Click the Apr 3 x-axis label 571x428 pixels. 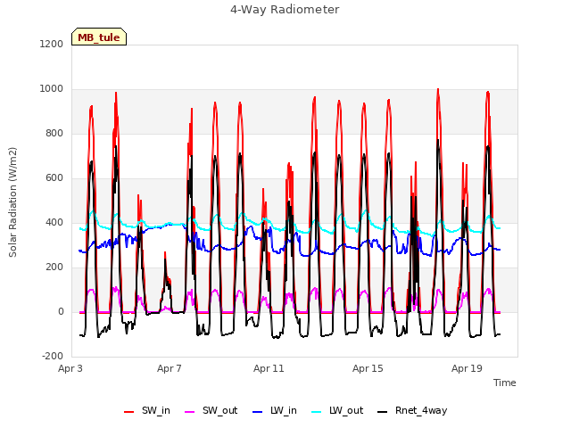[70, 368]
